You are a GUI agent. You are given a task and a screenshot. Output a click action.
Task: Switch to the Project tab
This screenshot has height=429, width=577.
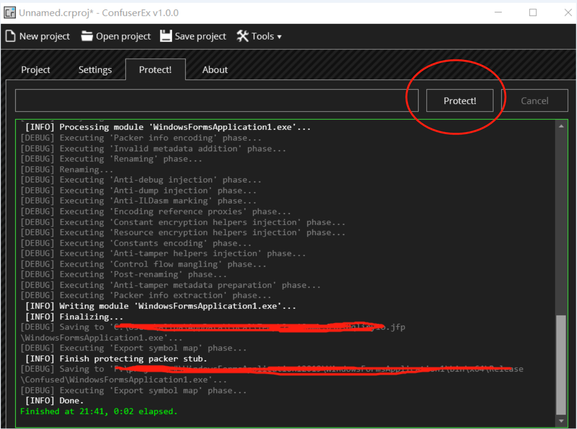35,70
